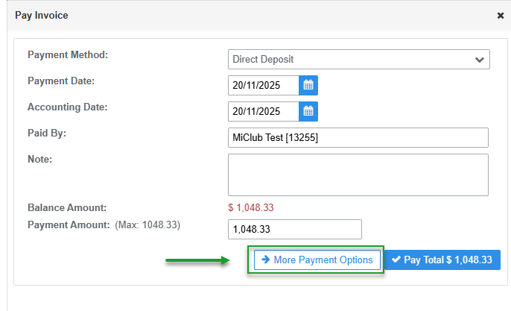Close the Pay Invoice dialog
Screen dimensions: 511x311
tap(501, 16)
